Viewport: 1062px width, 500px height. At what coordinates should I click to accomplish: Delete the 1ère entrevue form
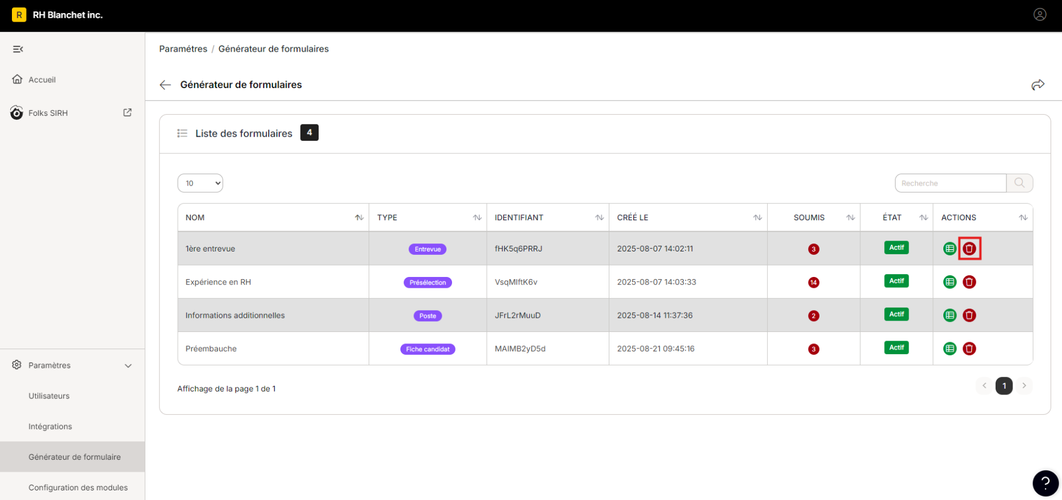[969, 249]
